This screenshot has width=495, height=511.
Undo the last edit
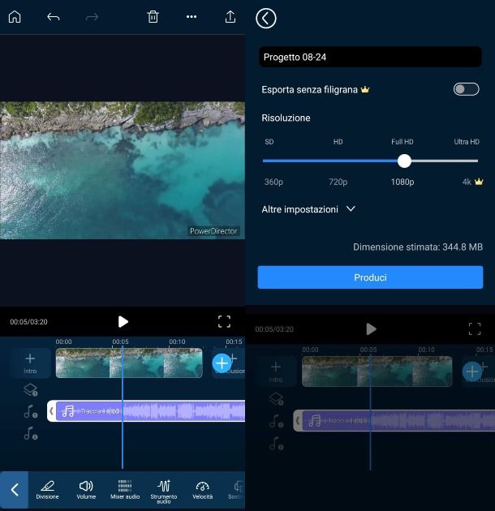[54, 16]
